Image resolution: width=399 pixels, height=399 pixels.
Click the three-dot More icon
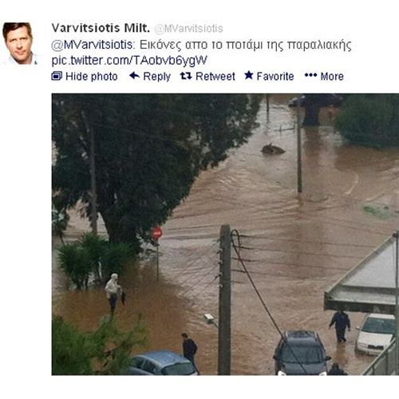pos(310,75)
